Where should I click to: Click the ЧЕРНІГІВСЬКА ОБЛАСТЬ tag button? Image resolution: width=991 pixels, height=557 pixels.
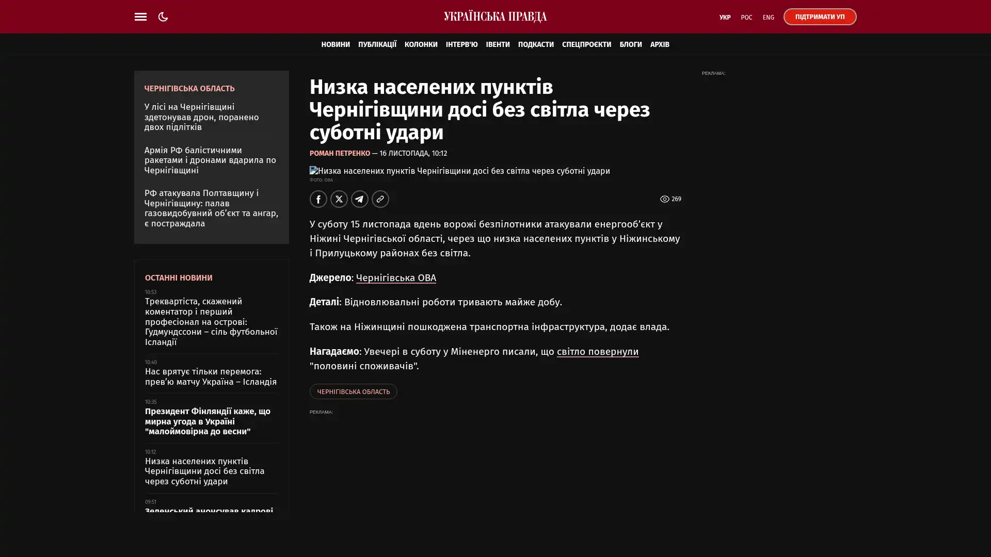353,391
